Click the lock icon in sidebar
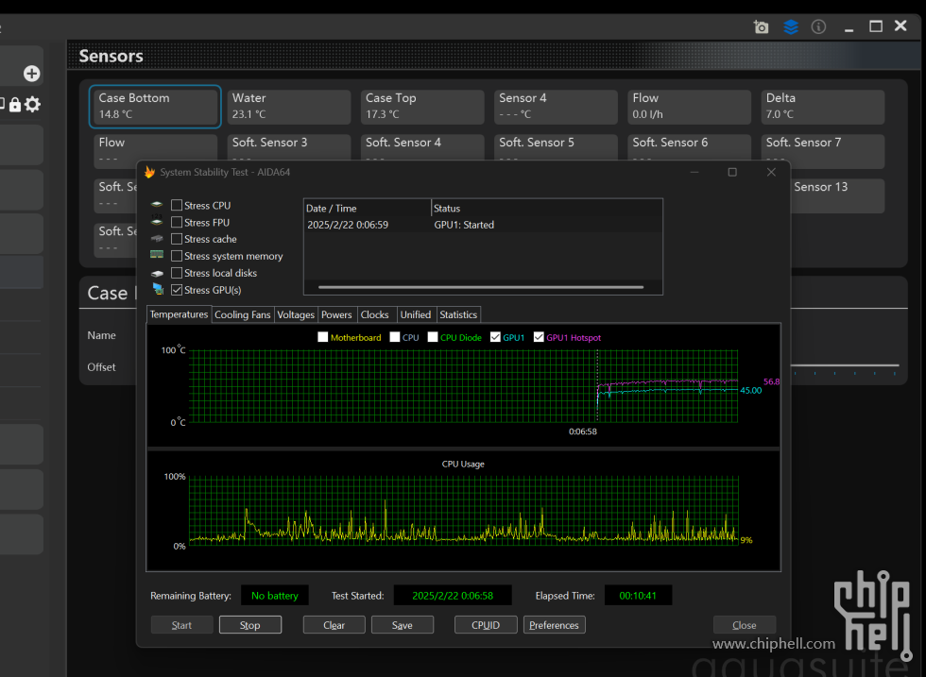 (x=15, y=105)
